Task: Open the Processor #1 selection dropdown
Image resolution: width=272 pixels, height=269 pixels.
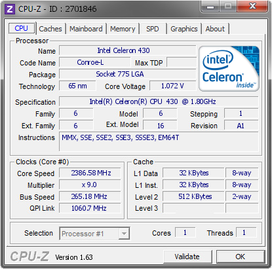Action: 94,234
